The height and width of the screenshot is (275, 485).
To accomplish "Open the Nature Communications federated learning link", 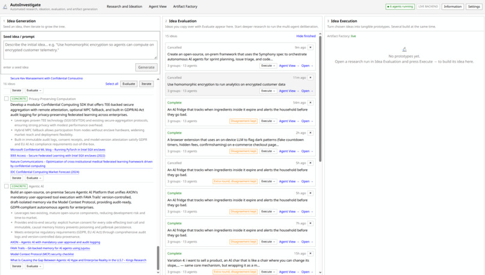I will [81, 164].
